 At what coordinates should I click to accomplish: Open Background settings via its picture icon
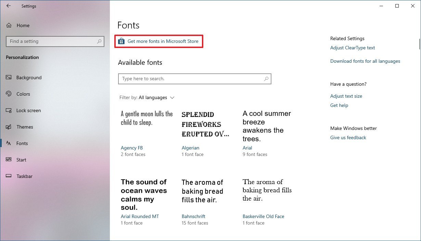coord(8,77)
